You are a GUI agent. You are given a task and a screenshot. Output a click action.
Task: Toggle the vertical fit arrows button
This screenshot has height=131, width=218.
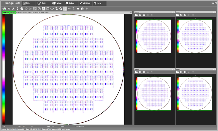tap(65, 9)
